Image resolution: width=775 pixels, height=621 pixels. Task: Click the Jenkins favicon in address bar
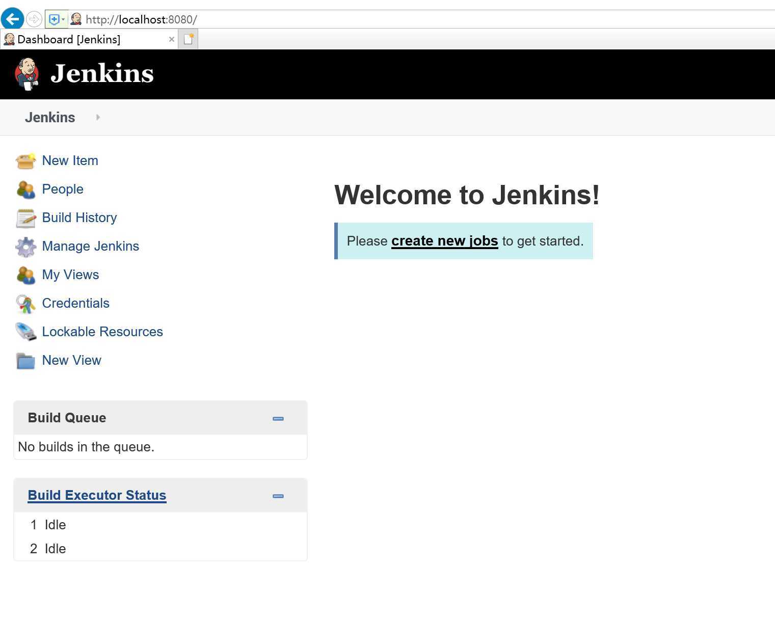[x=76, y=19]
